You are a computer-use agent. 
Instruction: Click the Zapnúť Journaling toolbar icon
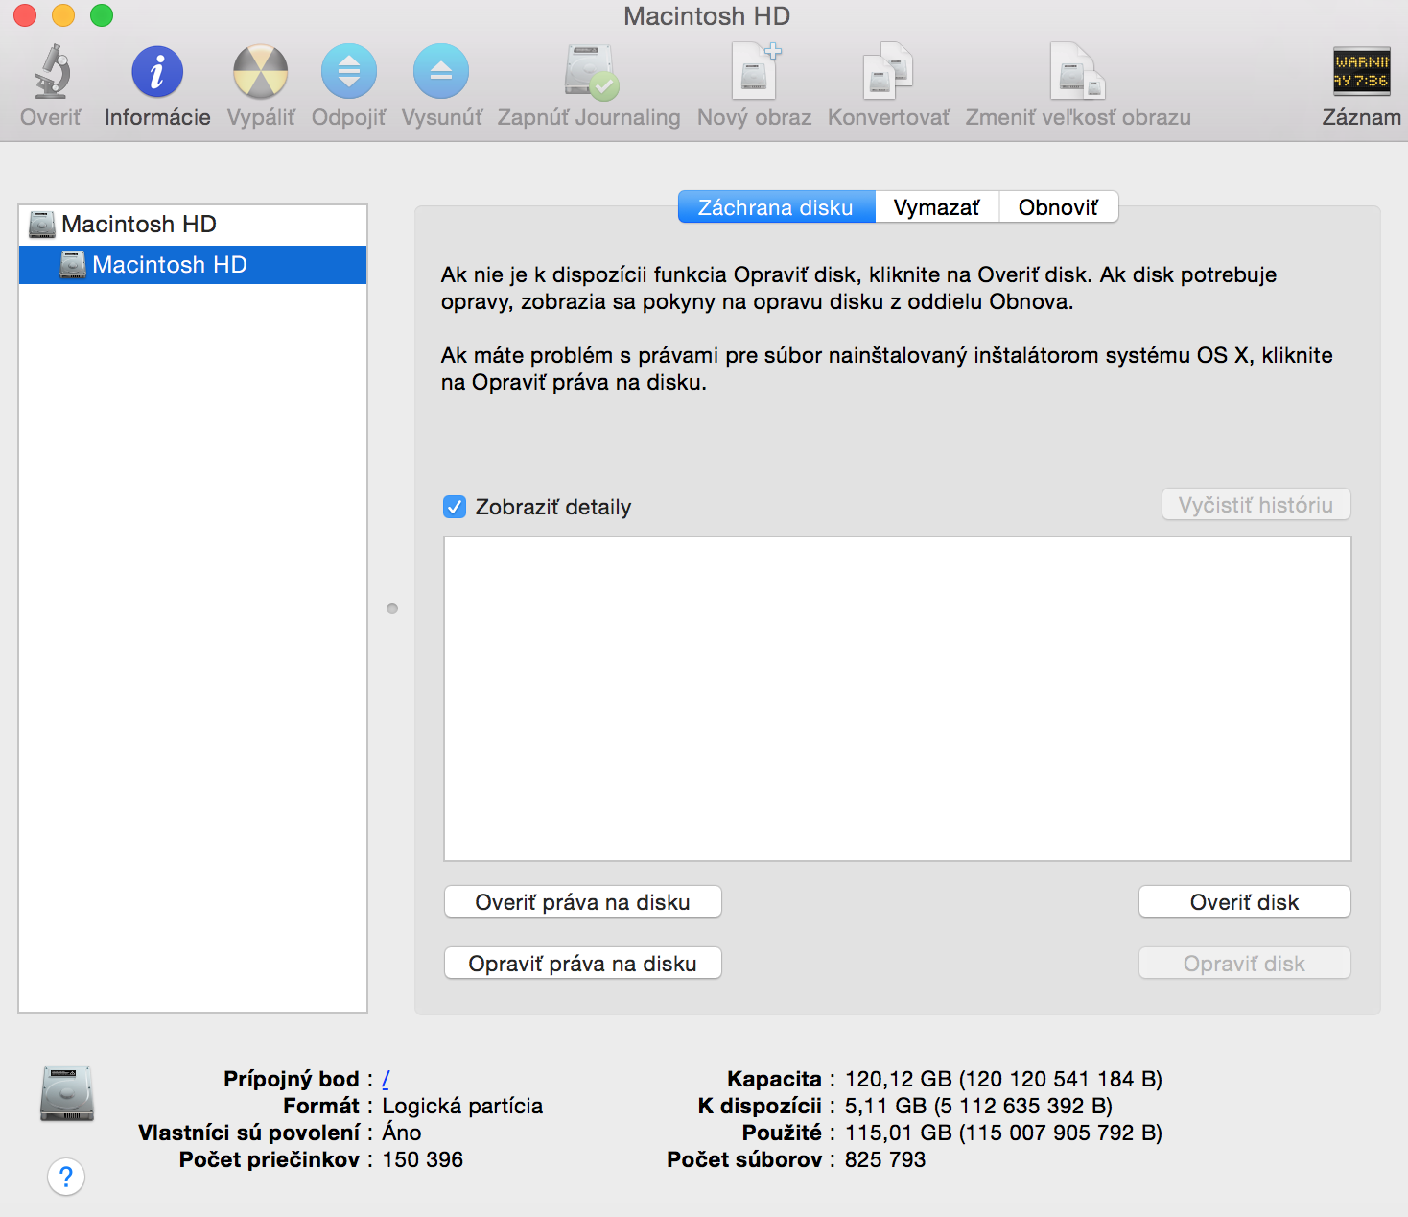[589, 73]
